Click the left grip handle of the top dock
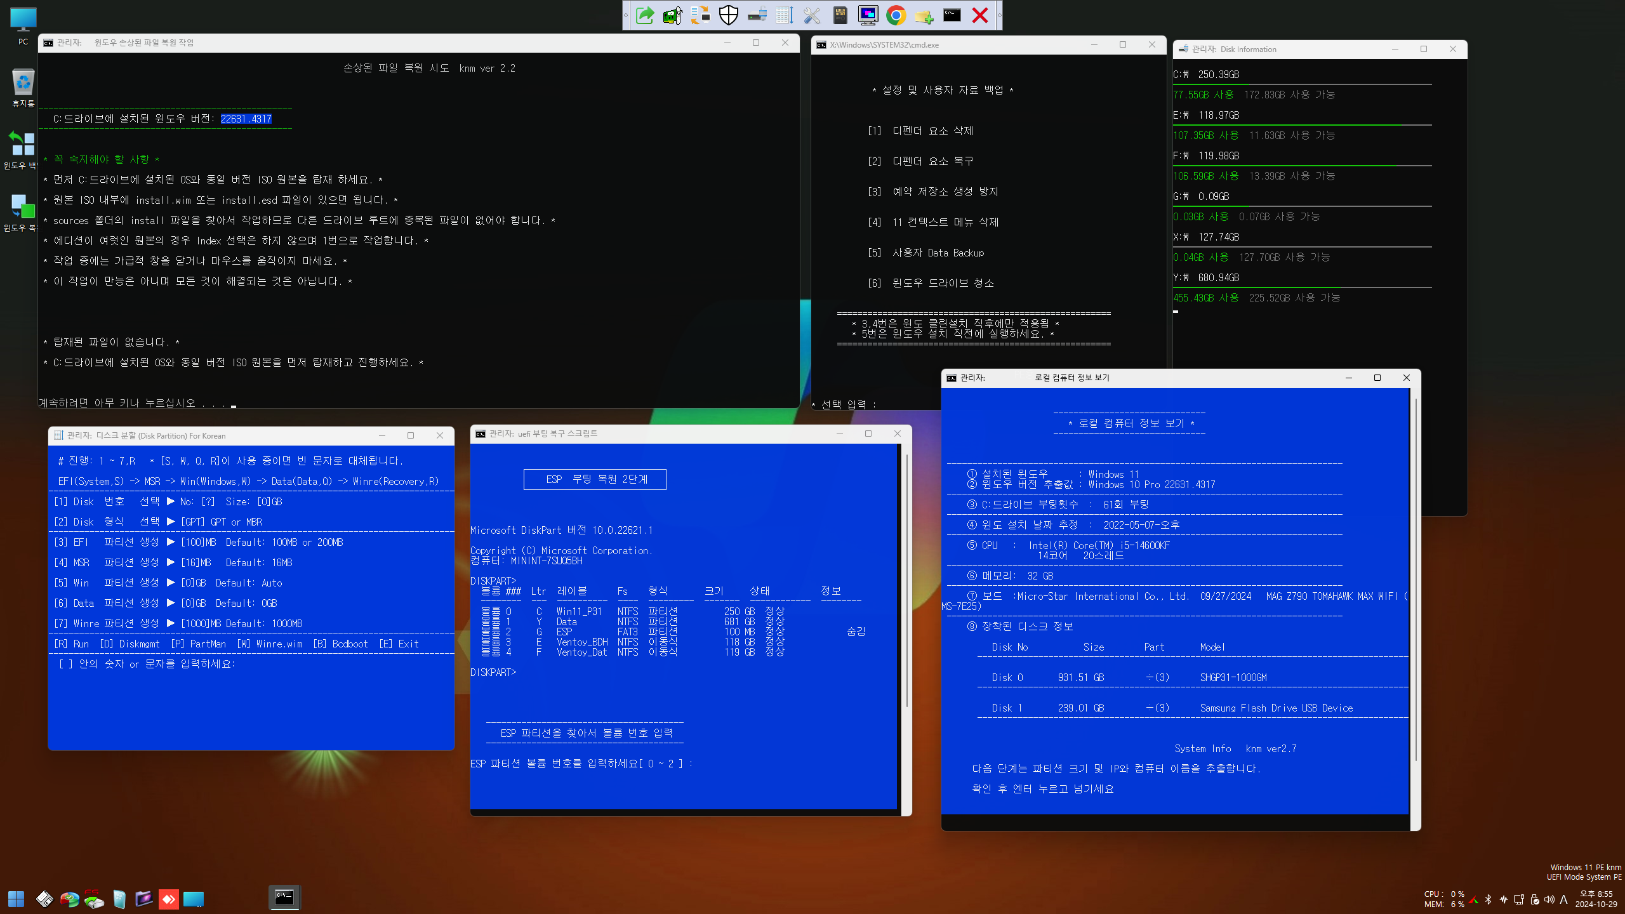 pos(626,15)
